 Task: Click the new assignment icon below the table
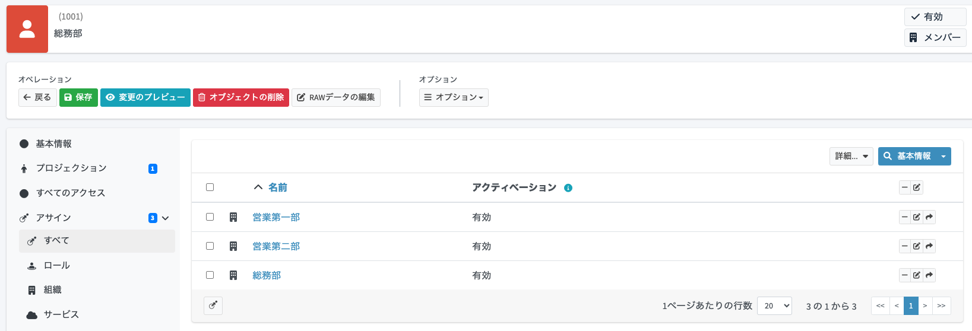(213, 305)
